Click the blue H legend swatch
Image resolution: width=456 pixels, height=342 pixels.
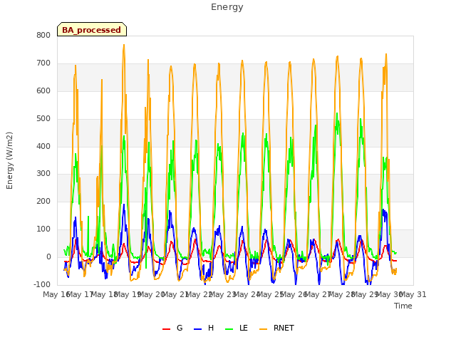(x=197, y=329)
